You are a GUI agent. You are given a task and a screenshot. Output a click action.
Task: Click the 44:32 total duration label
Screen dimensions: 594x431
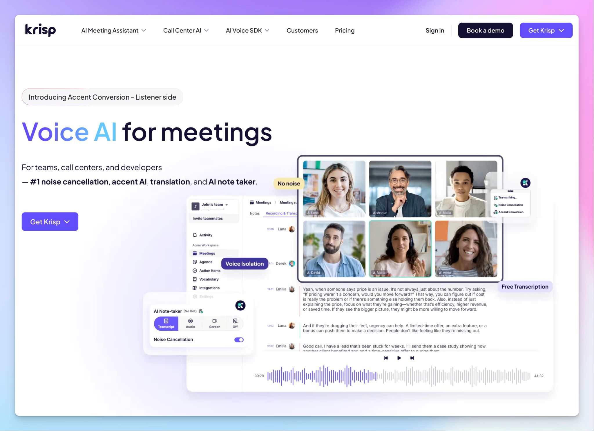pyautogui.click(x=539, y=376)
